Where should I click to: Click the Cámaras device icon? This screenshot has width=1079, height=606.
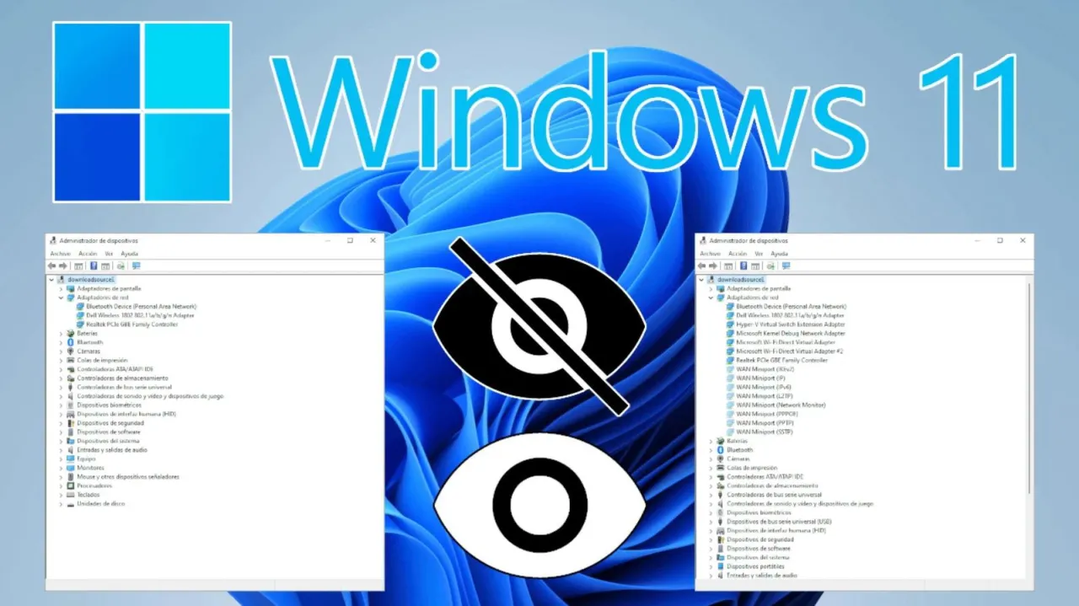[71, 351]
